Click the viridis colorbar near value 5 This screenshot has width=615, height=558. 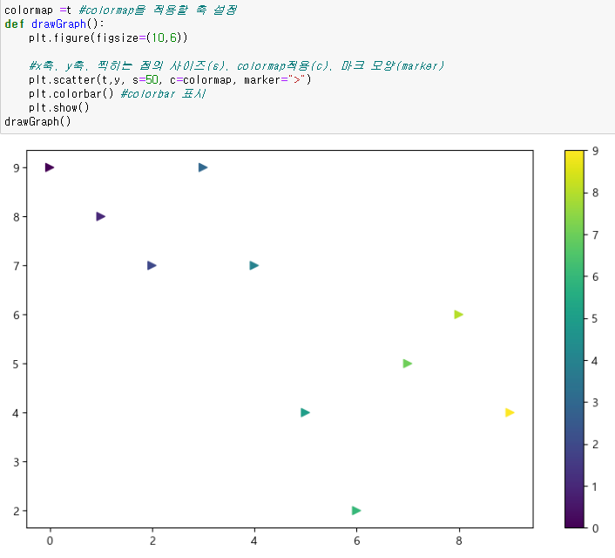[x=574, y=318]
